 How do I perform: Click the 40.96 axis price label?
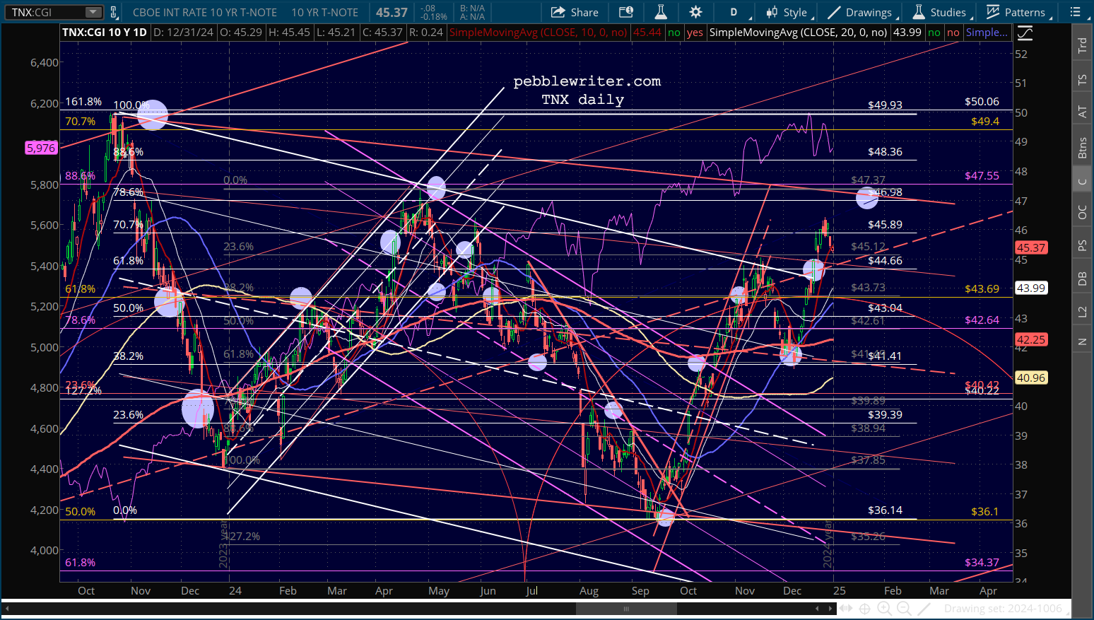(x=1031, y=378)
